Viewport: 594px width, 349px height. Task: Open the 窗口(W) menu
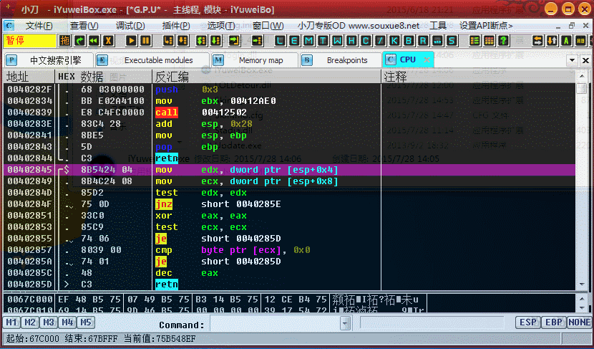[268, 26]
